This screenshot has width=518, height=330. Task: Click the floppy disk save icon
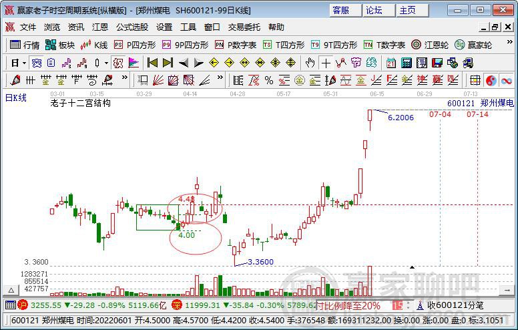(437, 63)
